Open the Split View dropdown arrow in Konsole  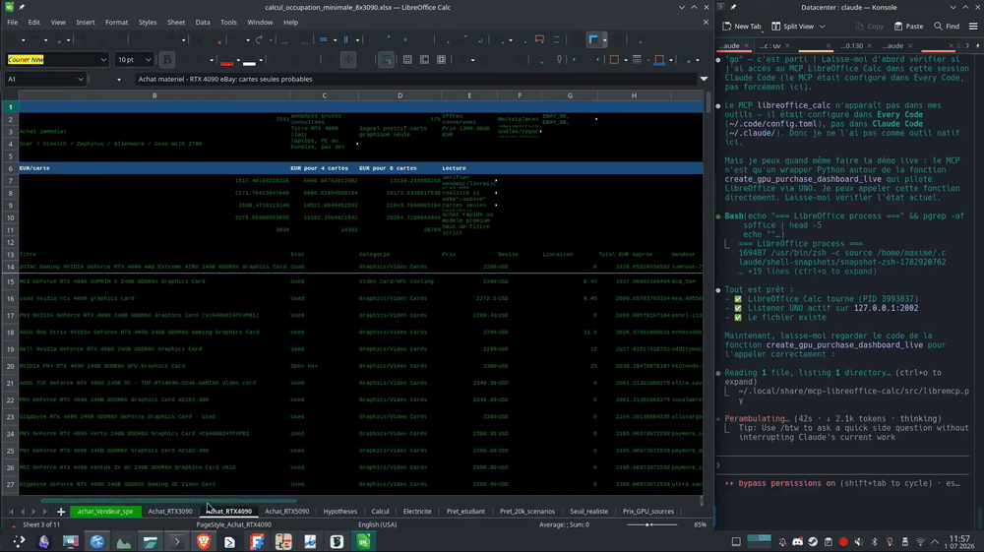(822, 27)
